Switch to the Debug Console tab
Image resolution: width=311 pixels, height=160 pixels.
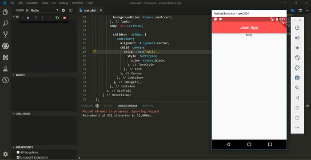tap(128, 106)
